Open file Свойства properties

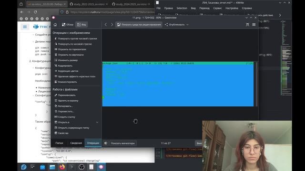click(61, 133)
